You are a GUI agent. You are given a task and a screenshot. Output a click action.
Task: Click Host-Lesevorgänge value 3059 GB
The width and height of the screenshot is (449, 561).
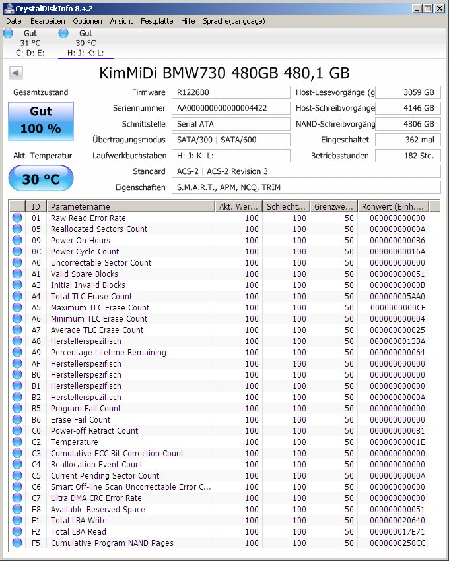(408, 92)
